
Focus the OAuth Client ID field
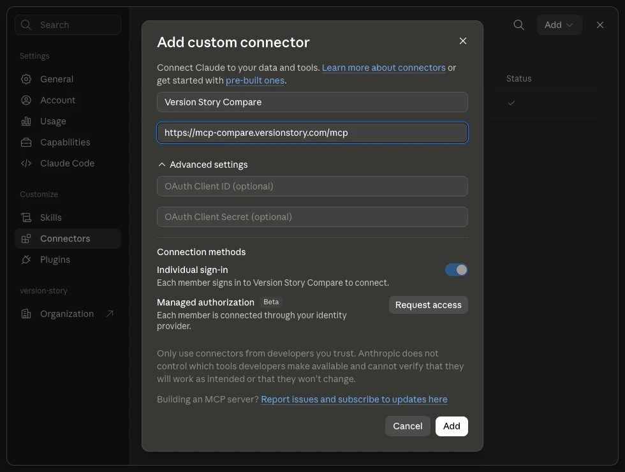pos(312,186)
